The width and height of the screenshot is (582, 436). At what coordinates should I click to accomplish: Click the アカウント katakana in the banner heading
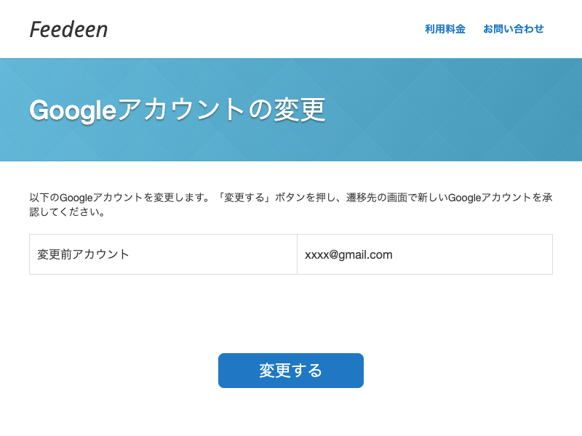(181, 110)
